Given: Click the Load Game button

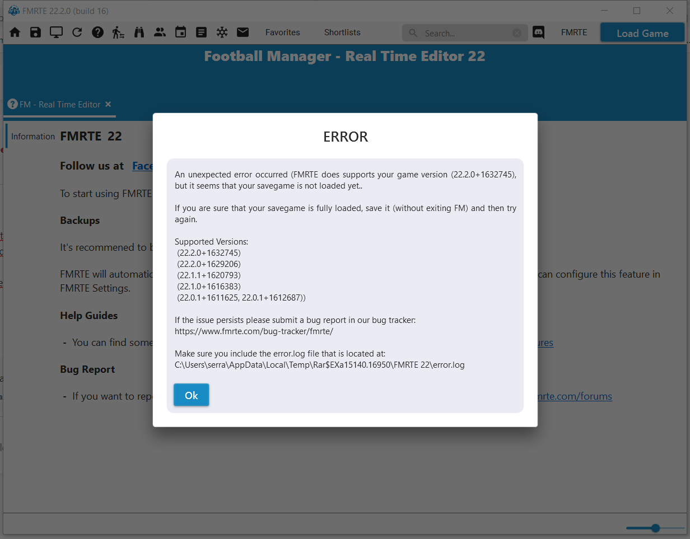Looking at the screenshot, I should click(x=642, y=33).
